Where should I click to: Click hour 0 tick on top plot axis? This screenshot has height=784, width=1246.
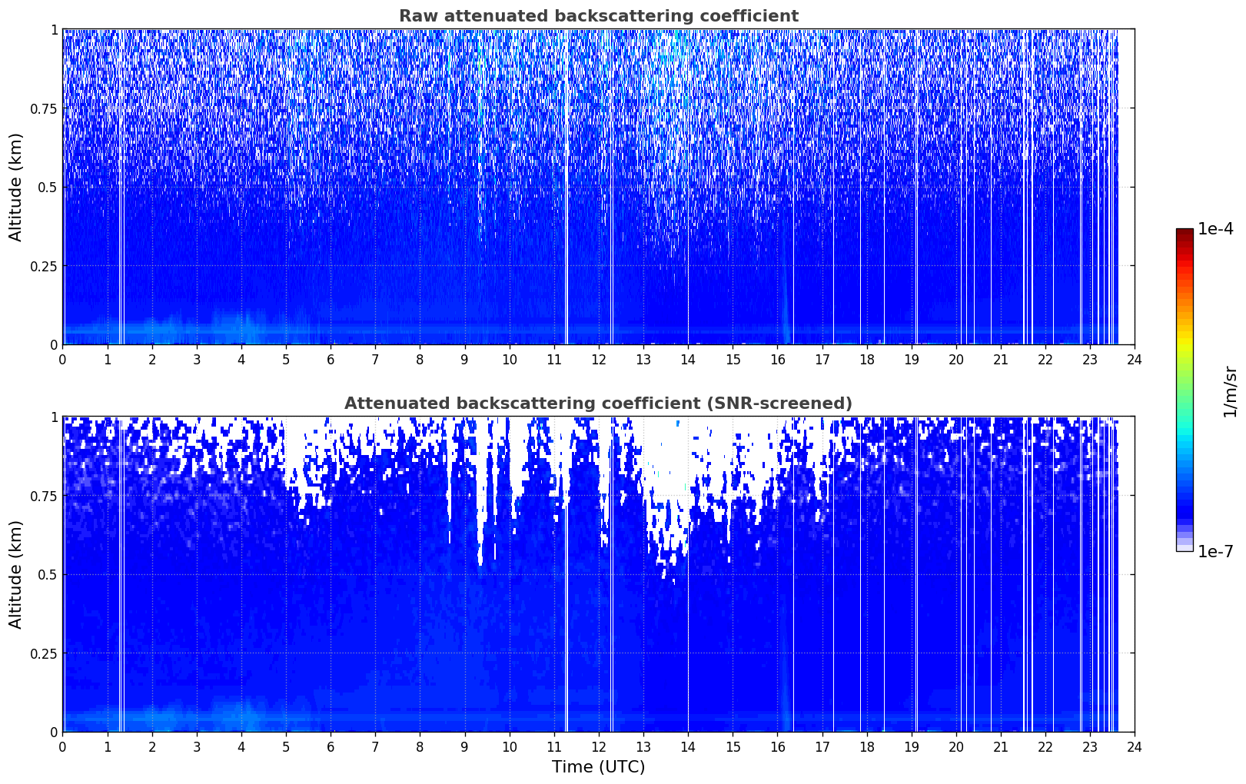(63, 359)
